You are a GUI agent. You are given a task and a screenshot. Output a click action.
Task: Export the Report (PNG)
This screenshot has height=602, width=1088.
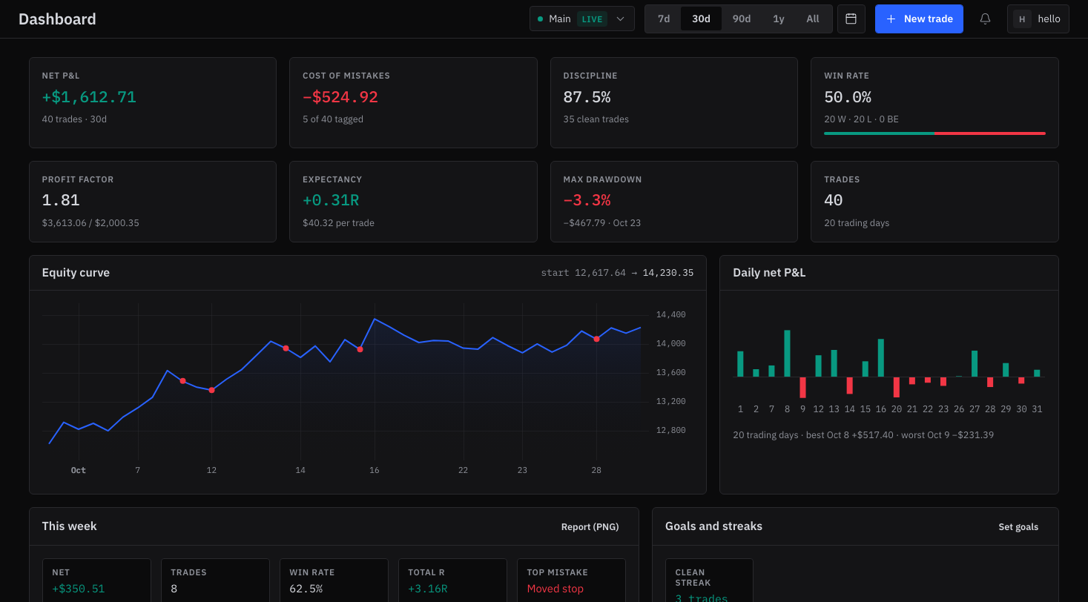click(590, 527)
